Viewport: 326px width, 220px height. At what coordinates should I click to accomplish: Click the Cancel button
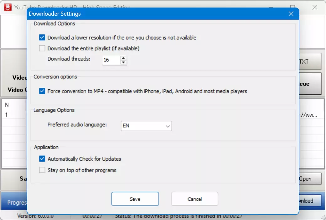195,199
